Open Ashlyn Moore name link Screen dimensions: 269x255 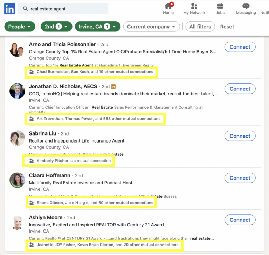pos(46,217)
